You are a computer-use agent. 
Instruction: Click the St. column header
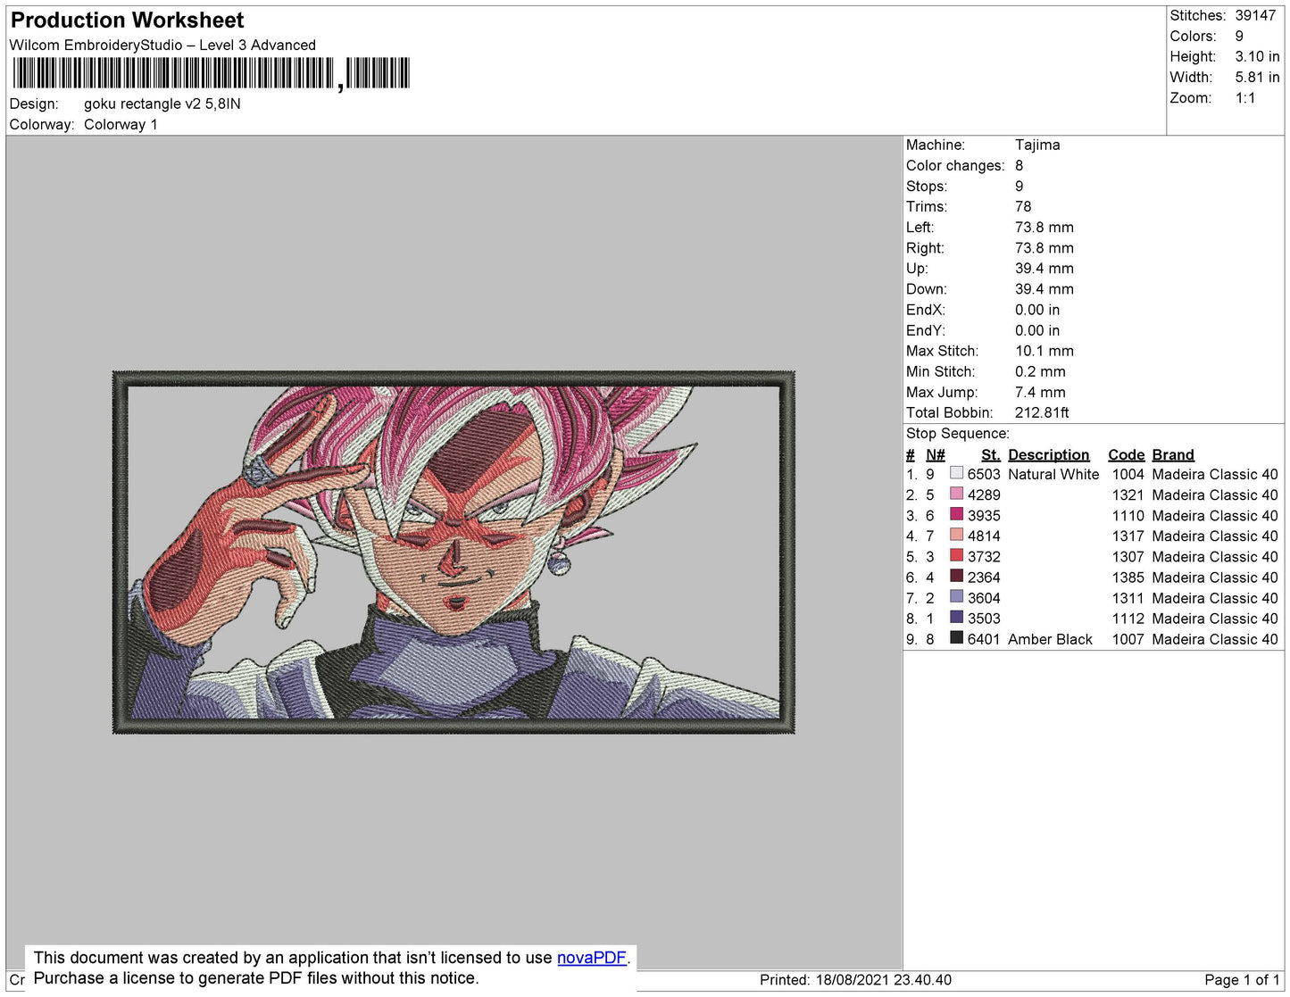pyautogui.click(x=990, y=454)
